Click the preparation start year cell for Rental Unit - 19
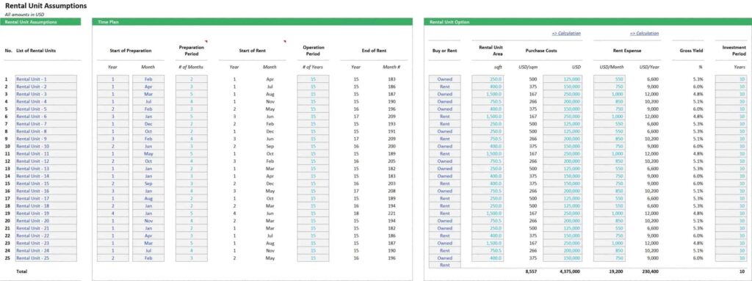The height and width of the screenshot is (281, 752). pos(113,214)
